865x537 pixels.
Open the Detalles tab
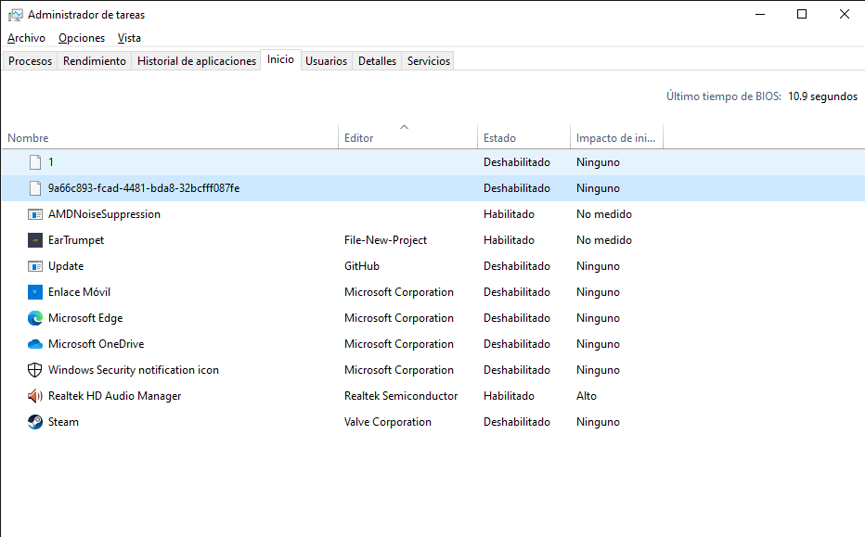click(377, 60)
